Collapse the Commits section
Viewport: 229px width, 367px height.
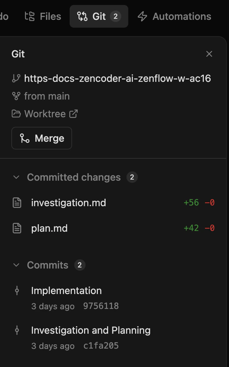tap(16, 265)
